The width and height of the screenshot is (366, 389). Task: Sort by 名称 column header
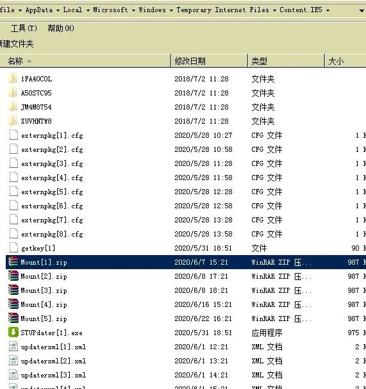pos(85,61)
